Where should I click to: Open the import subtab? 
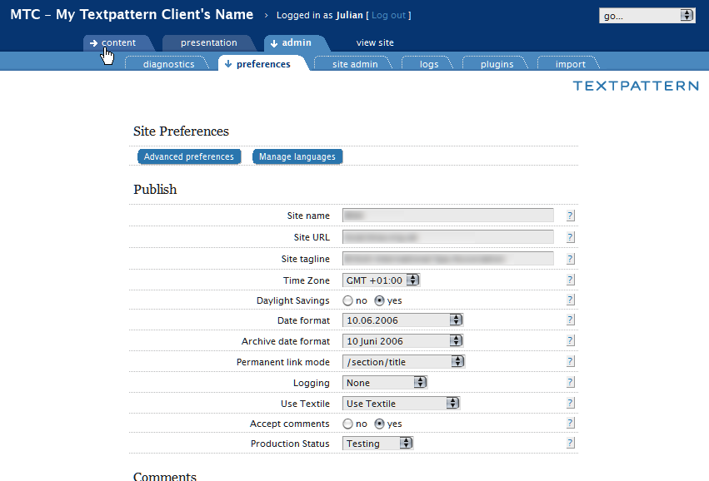570,64
